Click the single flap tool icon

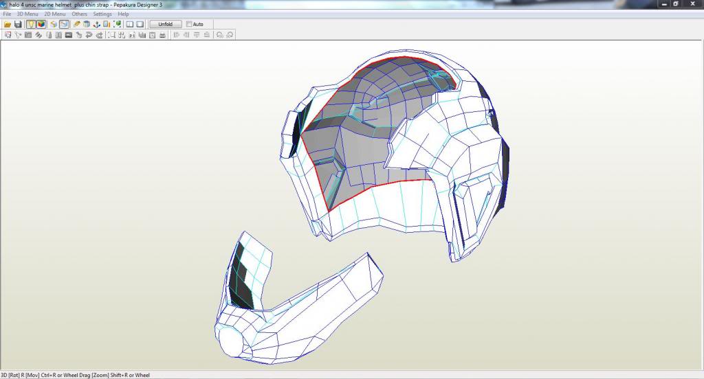point(49,35)
